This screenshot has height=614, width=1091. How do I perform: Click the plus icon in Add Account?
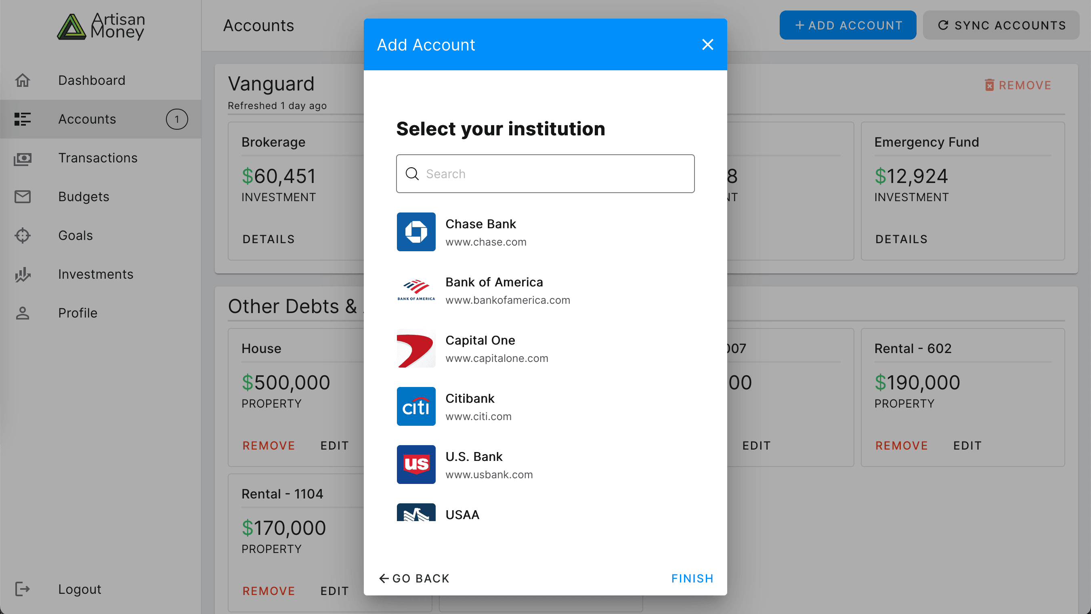pyautogui.click(x=799, y=25)
